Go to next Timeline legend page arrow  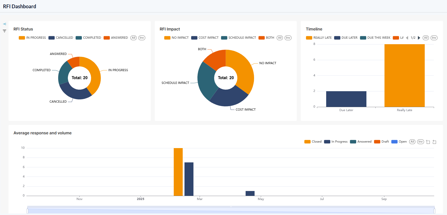tap(419, 38)
